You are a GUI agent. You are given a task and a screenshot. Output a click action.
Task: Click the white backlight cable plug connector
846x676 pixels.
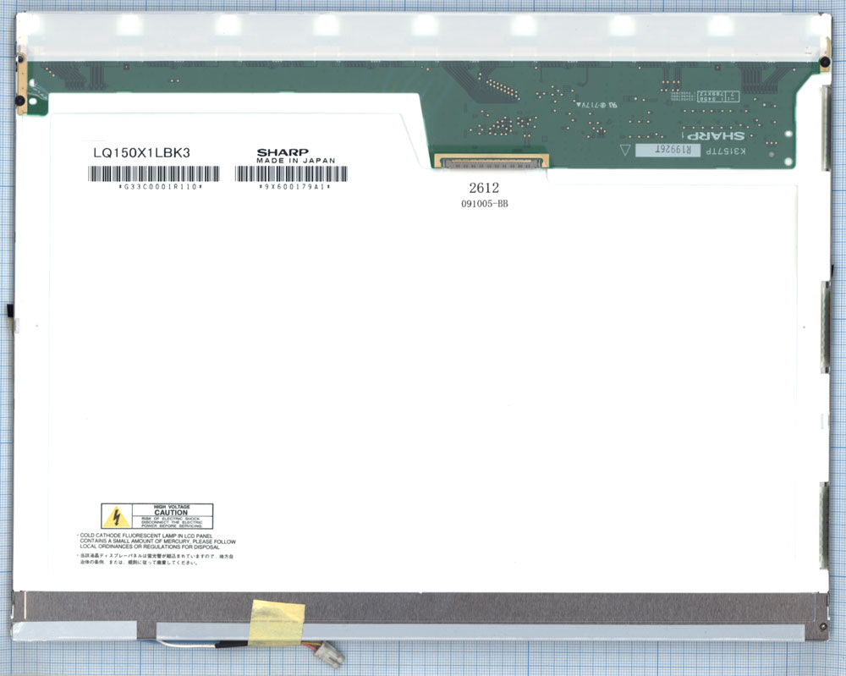(330, 656)
